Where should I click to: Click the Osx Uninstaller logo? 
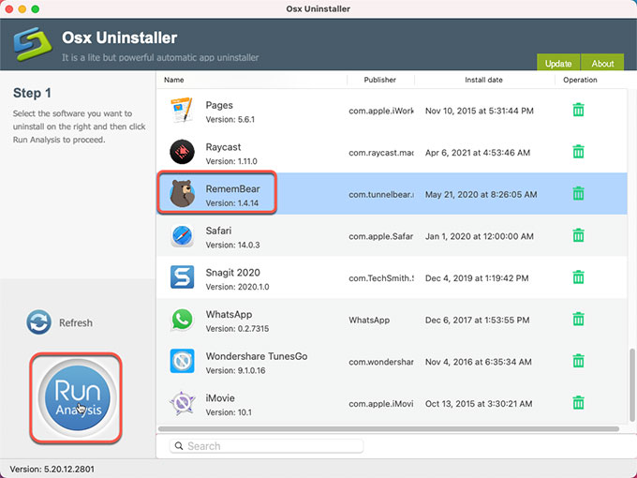coord(33,44)
